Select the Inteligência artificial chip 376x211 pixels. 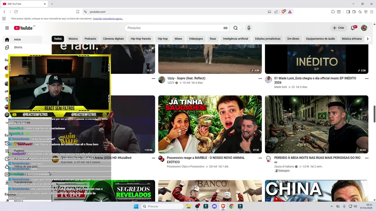[236, 39]
